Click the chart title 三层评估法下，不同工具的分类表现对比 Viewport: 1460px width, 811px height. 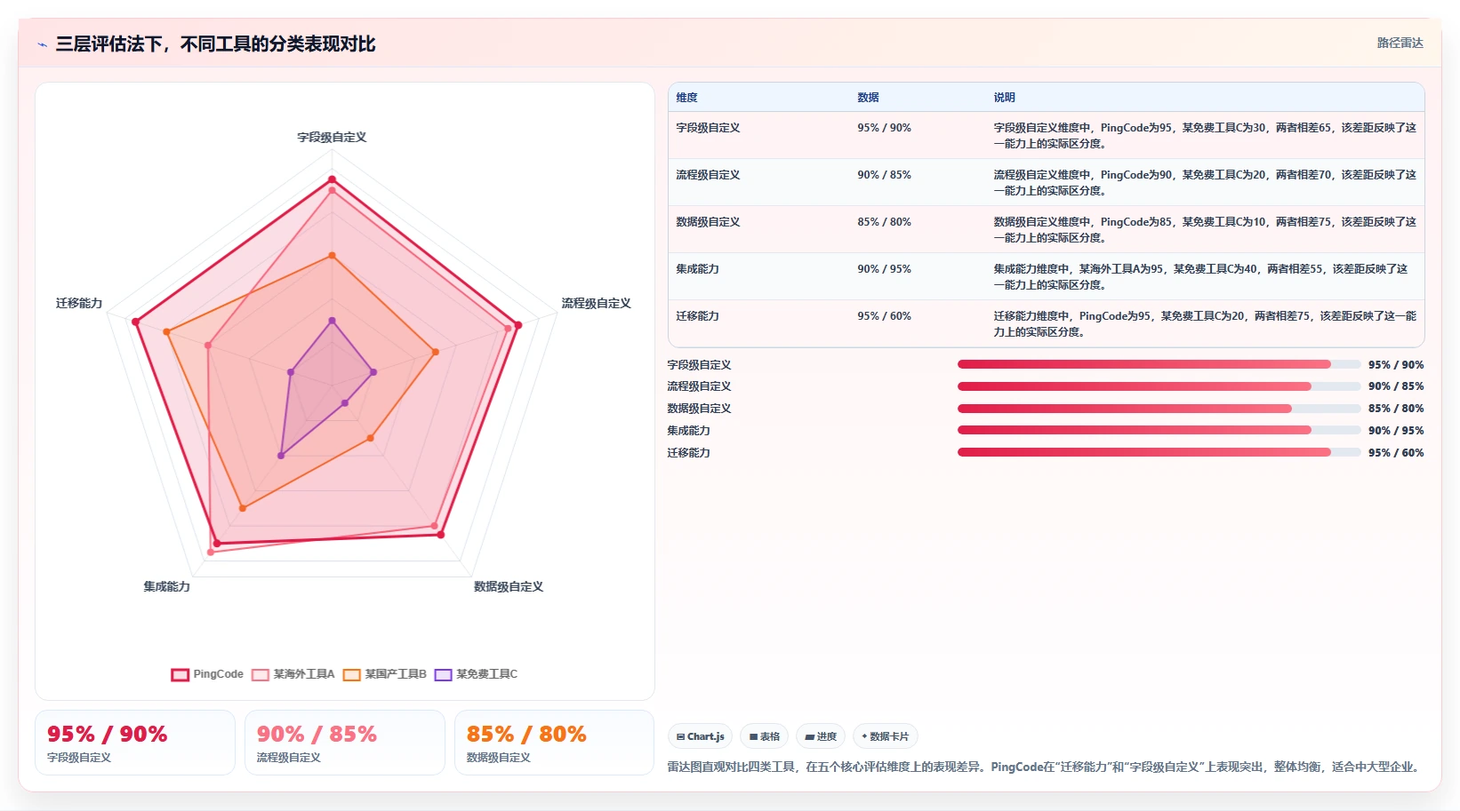coord(215,44)
